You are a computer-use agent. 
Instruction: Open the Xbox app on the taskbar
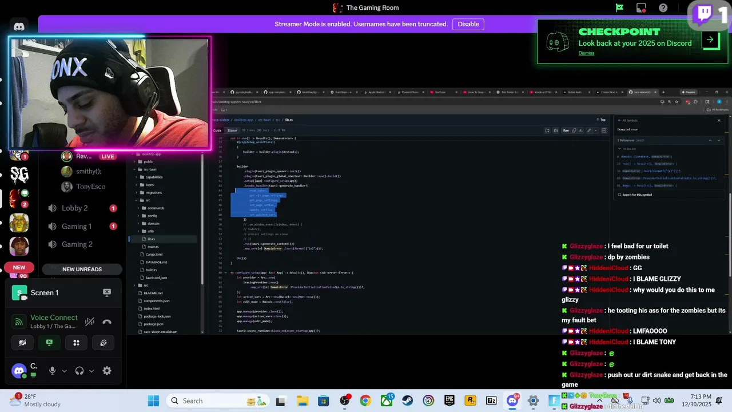coord(387,401)
